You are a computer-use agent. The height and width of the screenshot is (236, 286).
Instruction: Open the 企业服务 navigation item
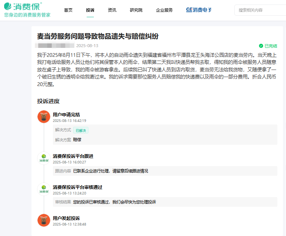[x=164, y=10]
